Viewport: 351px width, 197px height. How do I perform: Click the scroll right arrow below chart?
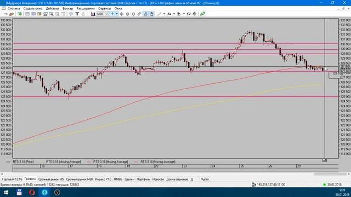coord(349,174)
